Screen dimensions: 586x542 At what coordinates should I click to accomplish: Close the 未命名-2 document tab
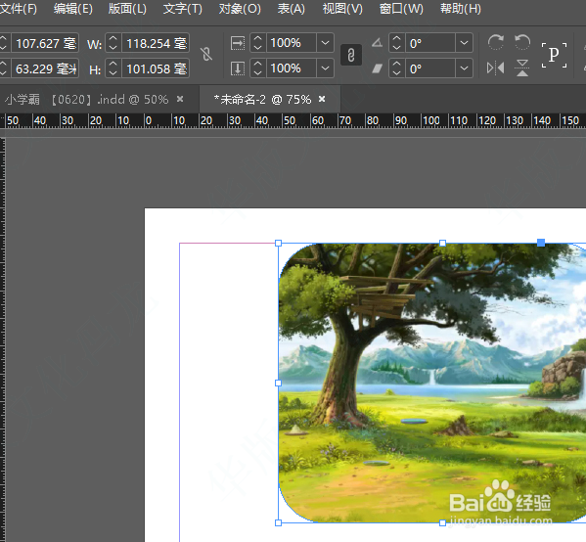[322, 99]
